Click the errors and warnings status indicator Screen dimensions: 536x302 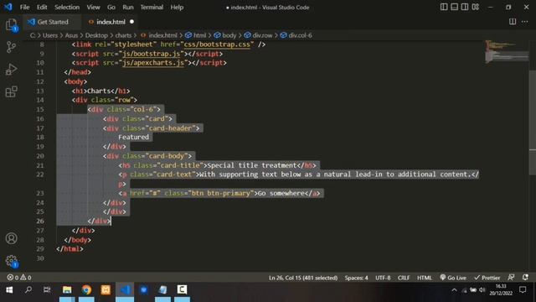pyautogui.click(x=19, y=278)
